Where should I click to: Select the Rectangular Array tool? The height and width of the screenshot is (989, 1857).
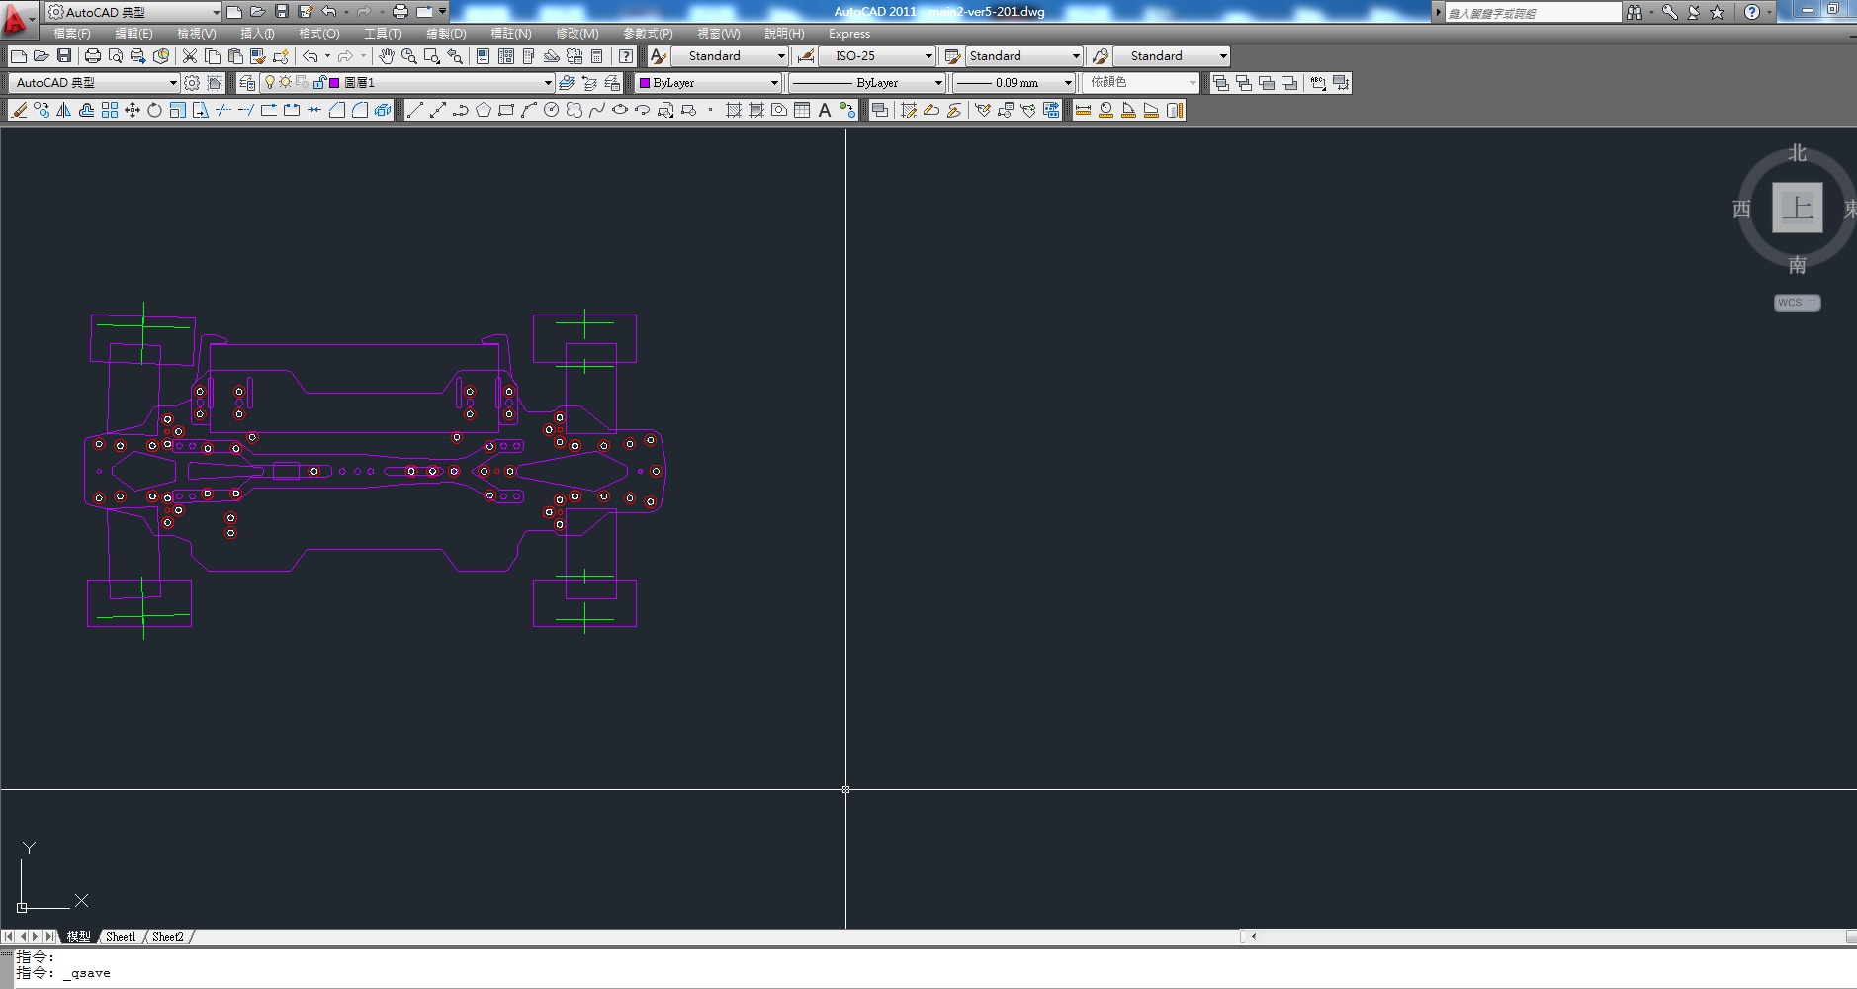[x=110, y=110]
